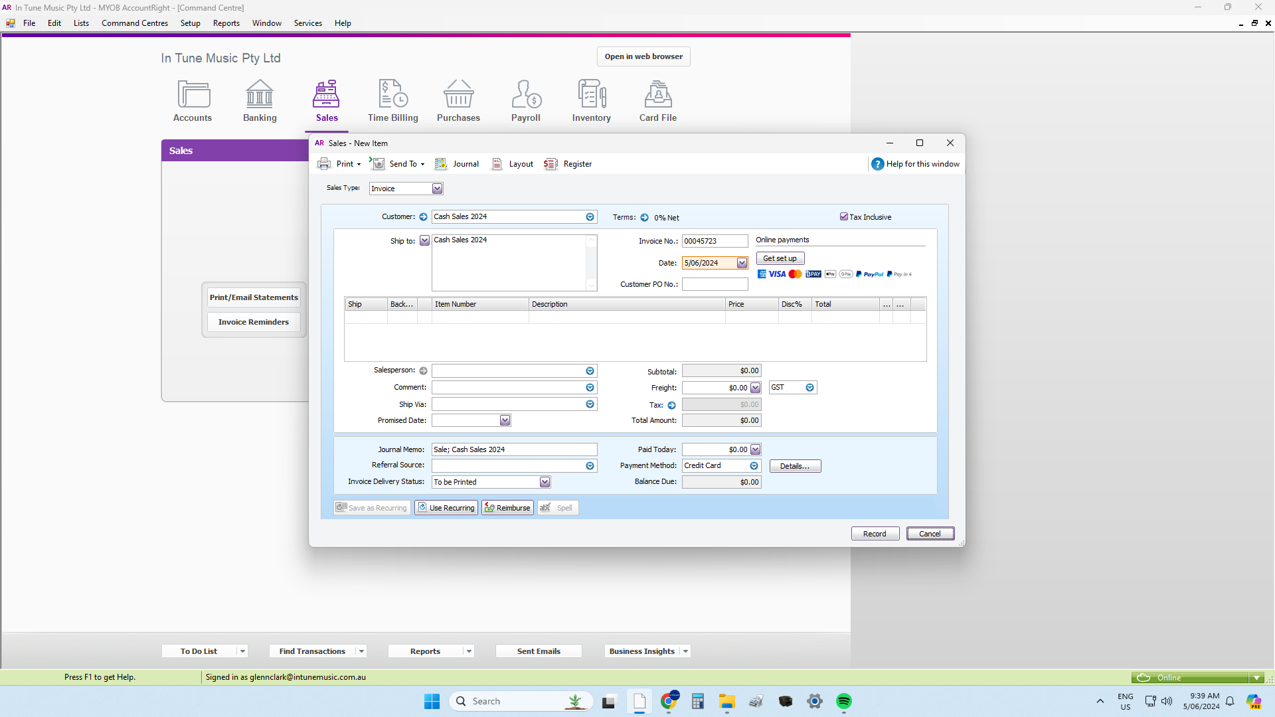Click the Register toolbar icon
The width and height of the screenshot is (1275, 717).
[568, 163]
